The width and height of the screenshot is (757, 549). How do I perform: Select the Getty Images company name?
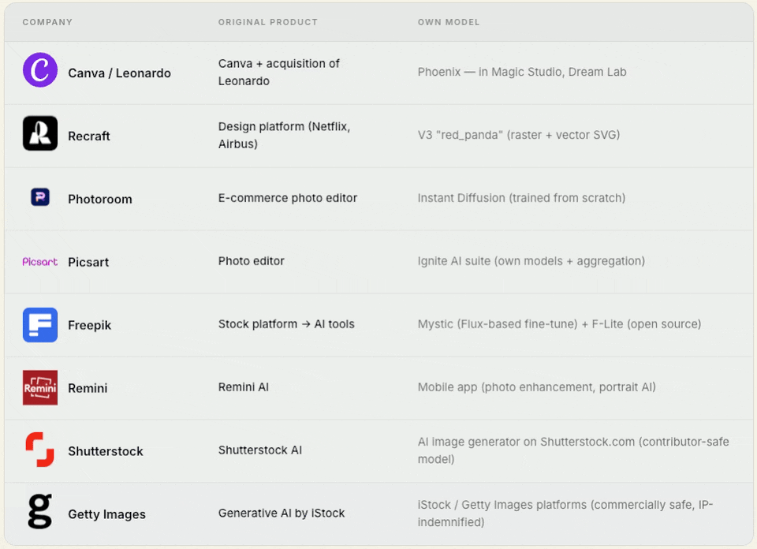106,514
